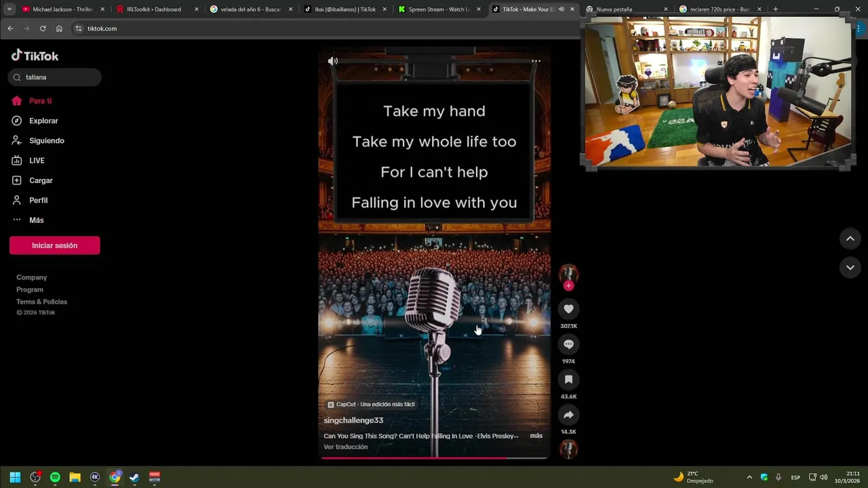868x488 pixels.
Task: Open the ESP keyboard language selector
Action: point(795,477)
